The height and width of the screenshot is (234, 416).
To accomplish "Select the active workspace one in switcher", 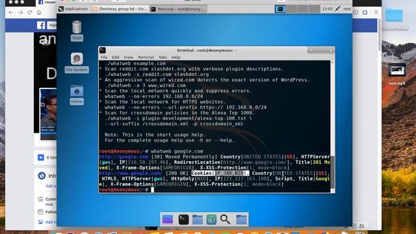I will point(280,8).
